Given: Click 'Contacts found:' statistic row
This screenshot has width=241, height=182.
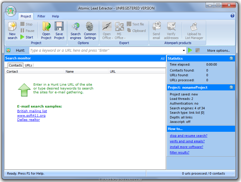Looking at the screenshot, I should [189, 70].
